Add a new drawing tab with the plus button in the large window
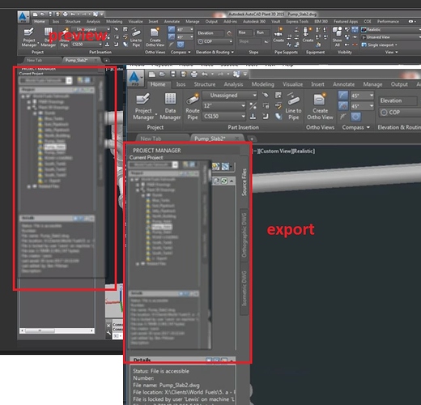Image resolution: width=421 pixels, height=405 pixels. point(252,139)
